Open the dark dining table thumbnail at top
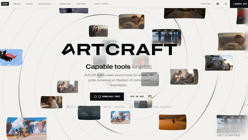This screenshot has height=140, width=248. pyautogui.click(x=184, y=13)
